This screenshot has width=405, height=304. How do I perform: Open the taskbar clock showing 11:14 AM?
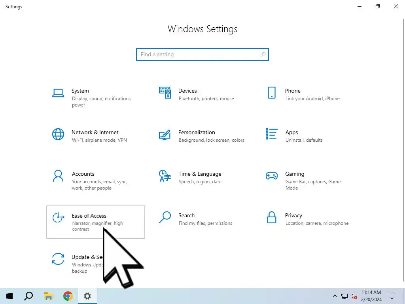tap(371, 296)
